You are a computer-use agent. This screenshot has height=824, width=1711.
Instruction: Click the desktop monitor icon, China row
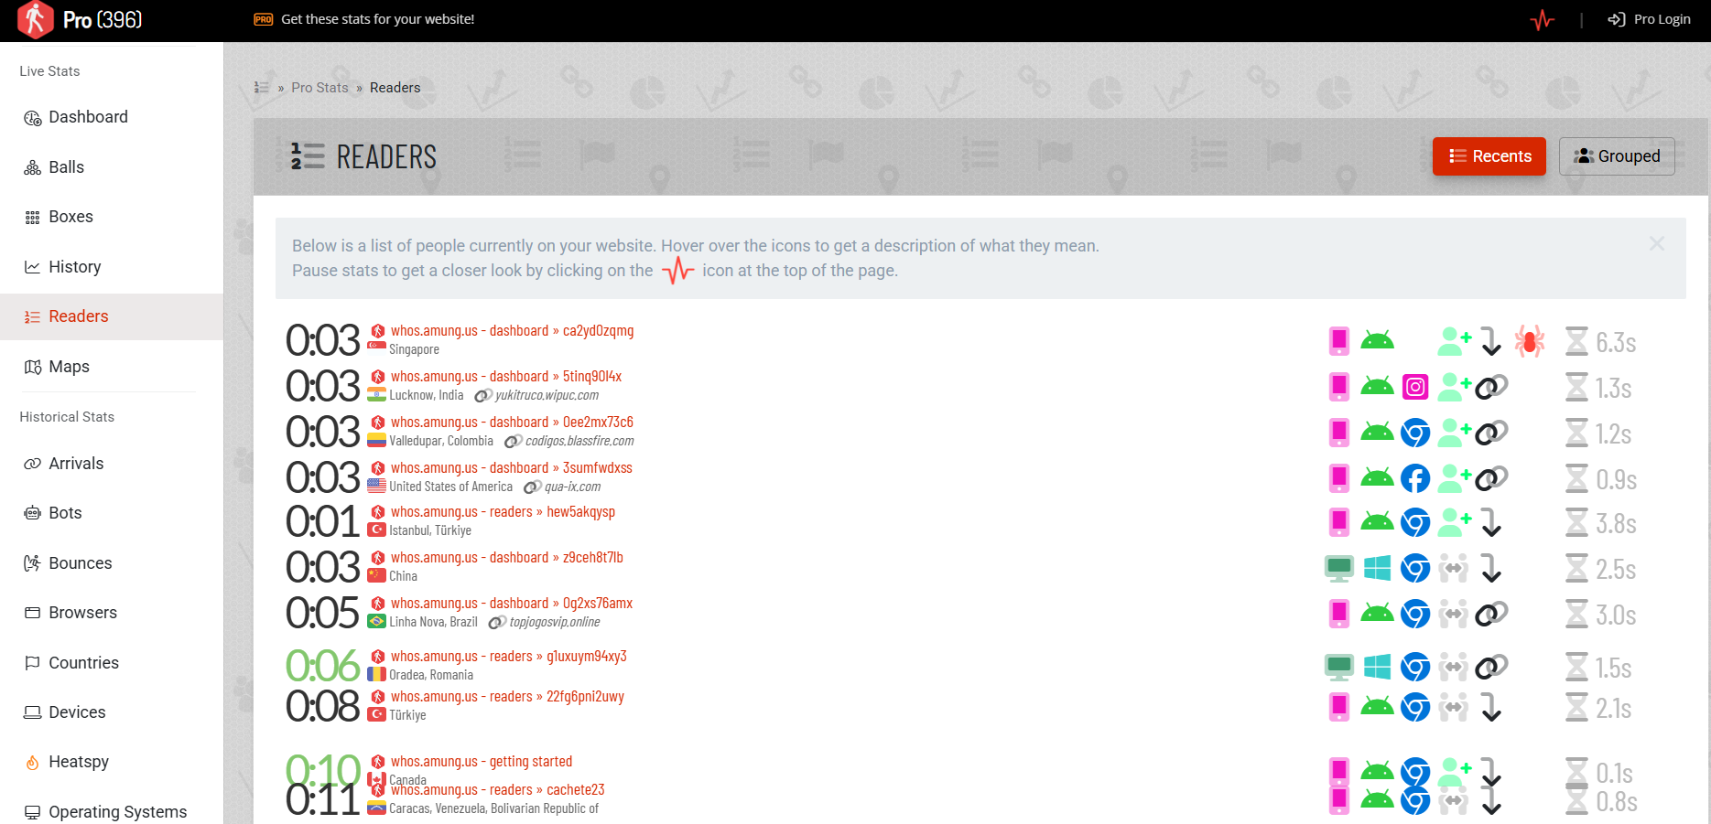tap(1339, 568)
